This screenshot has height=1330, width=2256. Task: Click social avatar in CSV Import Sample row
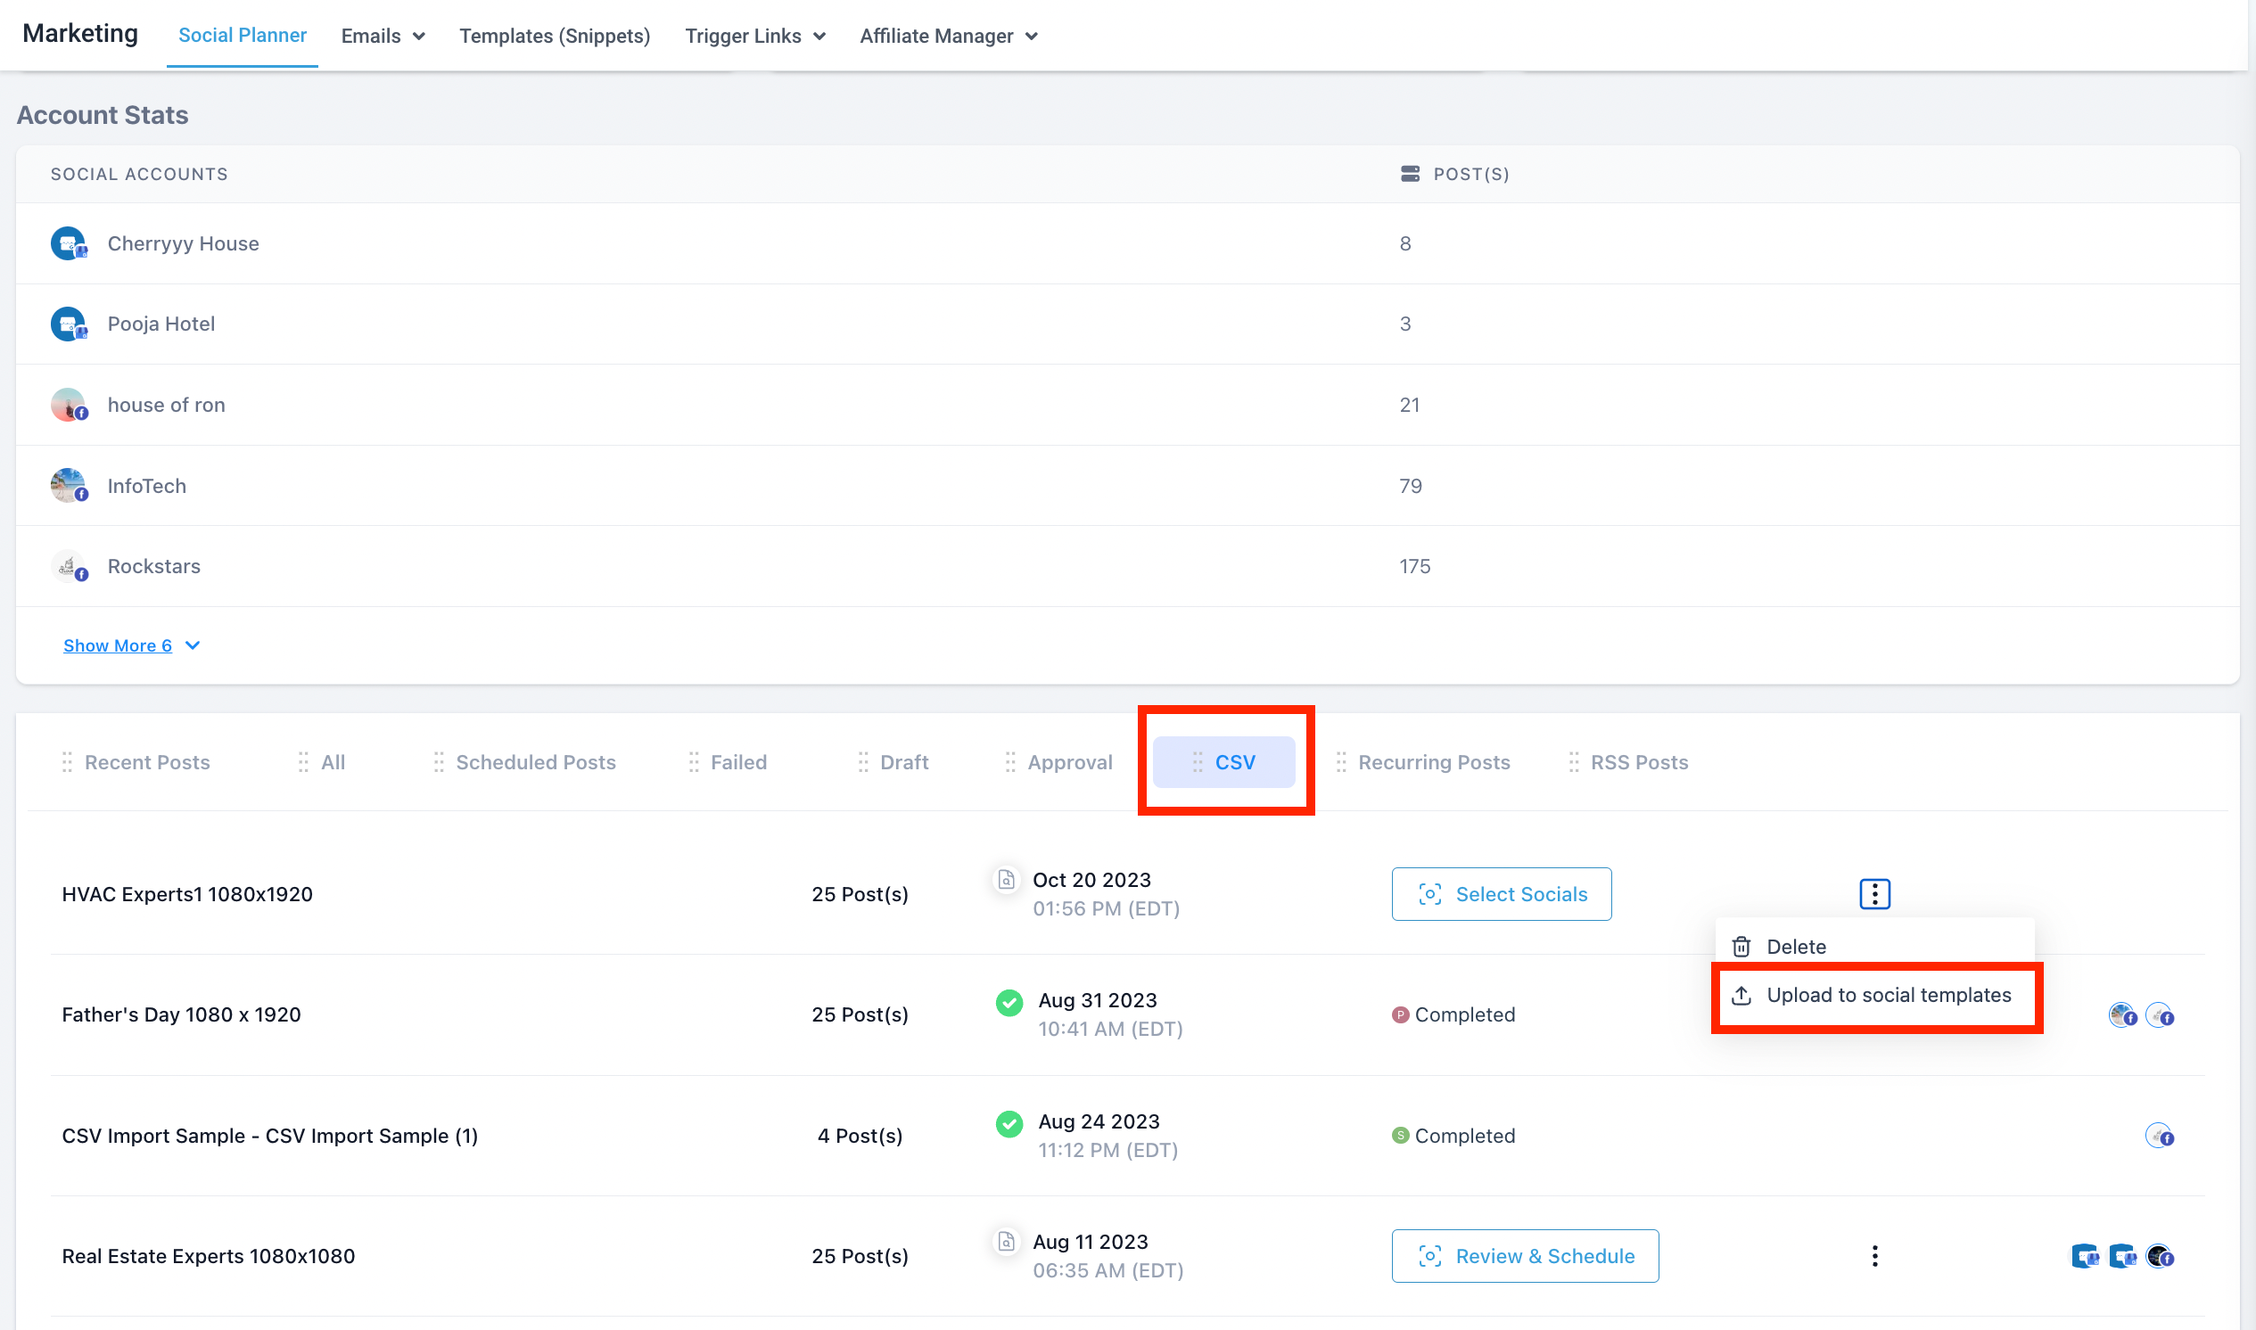(2160, 1137)
